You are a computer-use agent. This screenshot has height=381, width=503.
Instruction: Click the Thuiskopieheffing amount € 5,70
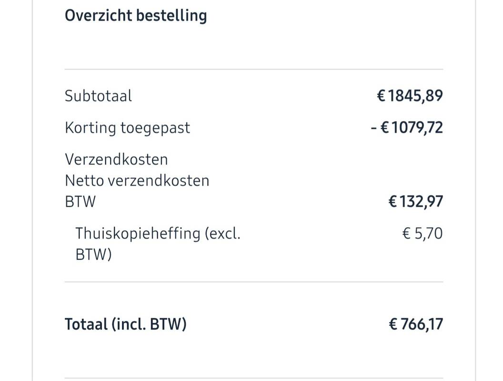(x=422, y=233)
